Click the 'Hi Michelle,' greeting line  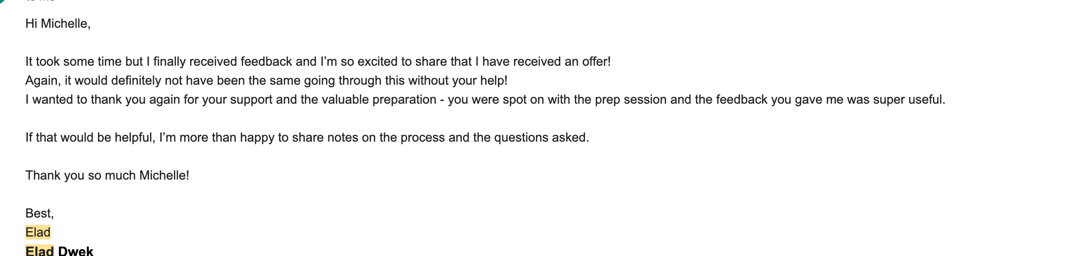pyautogui.click(x=58, y=23)
